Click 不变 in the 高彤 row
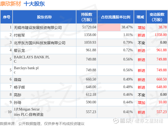 (x=141, y=95)
